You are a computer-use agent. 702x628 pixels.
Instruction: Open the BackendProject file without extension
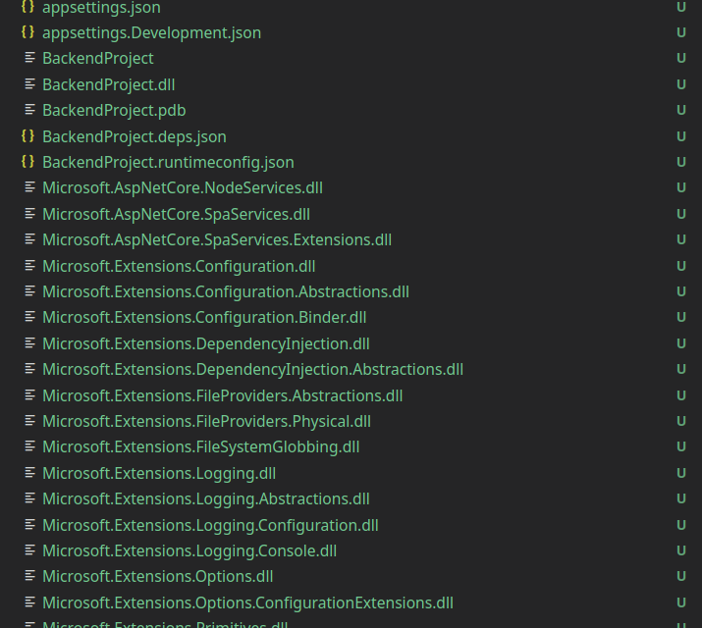click(97, 59)
